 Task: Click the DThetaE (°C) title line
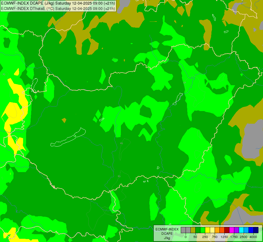[x=58, y=9]
